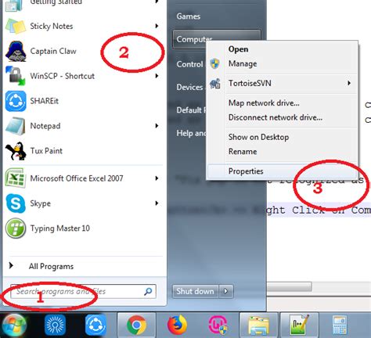Open Calculator icon on taskbar
Image resolution: width=371 pixels, height=338 pixels.
[340, 325]
